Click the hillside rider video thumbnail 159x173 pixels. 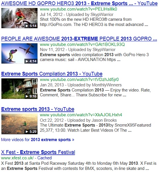click(x=19, y=124)
